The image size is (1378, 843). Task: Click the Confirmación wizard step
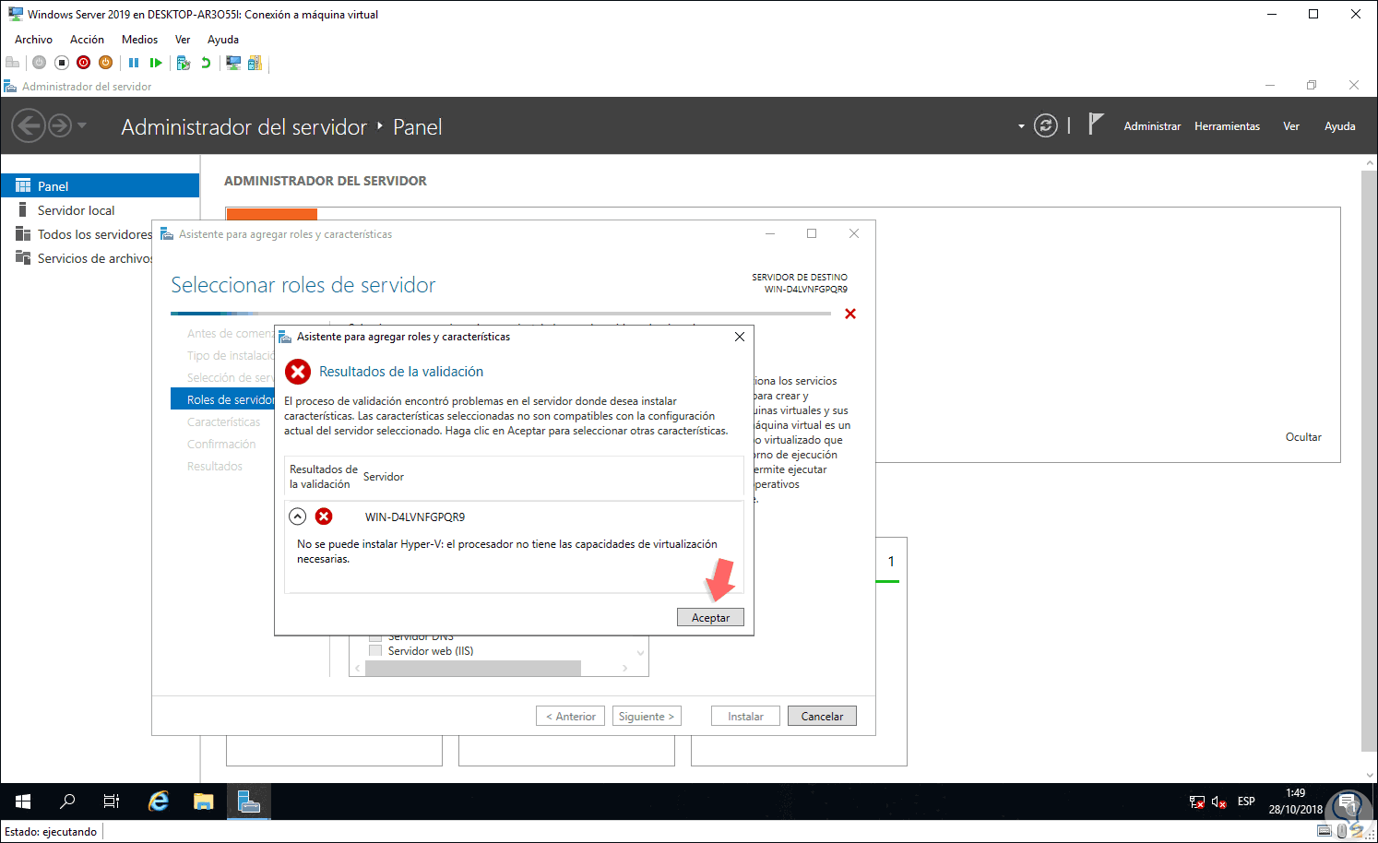click(x=221, y=444)
